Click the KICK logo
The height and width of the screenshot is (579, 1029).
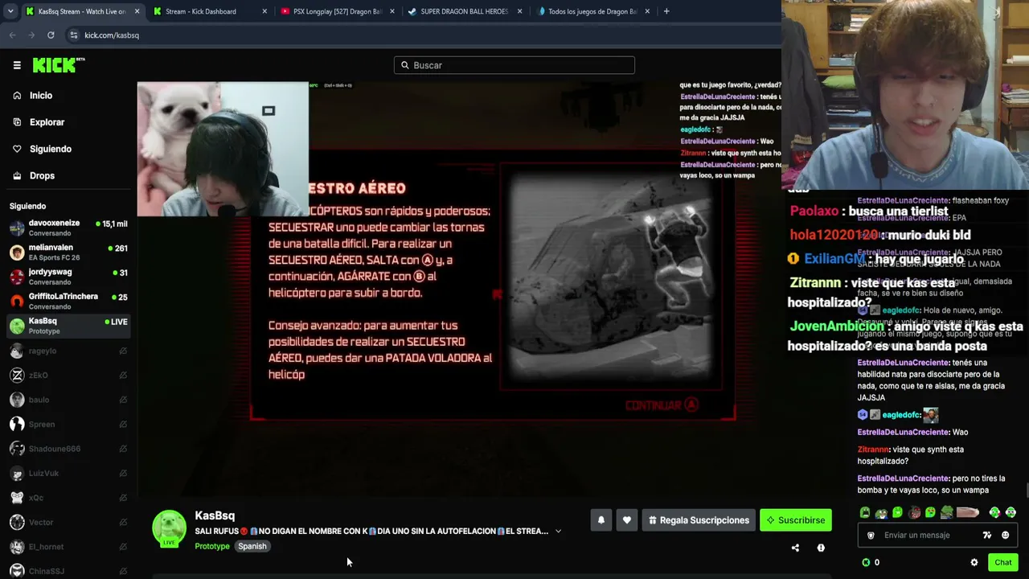click(x=58, y=65)
